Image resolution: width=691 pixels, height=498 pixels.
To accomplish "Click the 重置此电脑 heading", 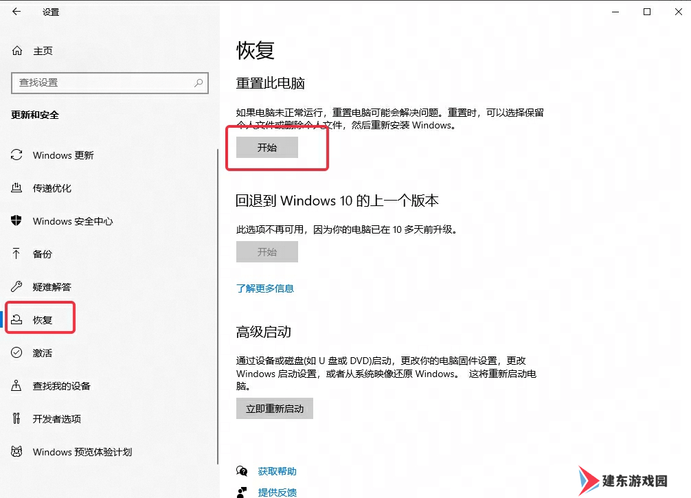I will [271, 83].
